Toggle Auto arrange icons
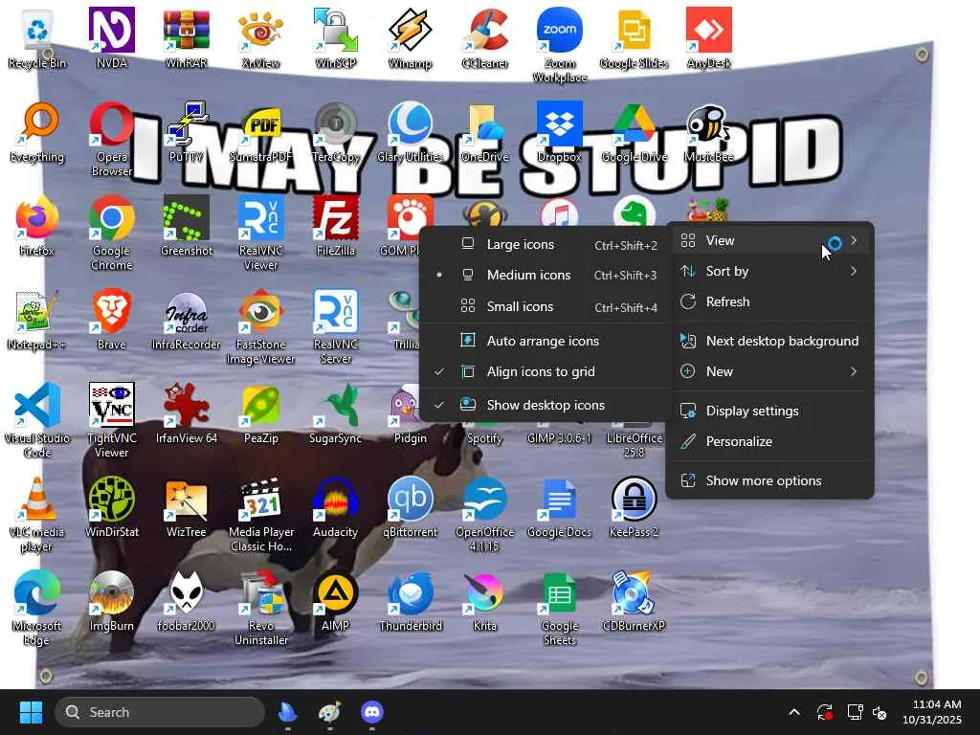Screen dimensions: 980x735 [546, 341]
